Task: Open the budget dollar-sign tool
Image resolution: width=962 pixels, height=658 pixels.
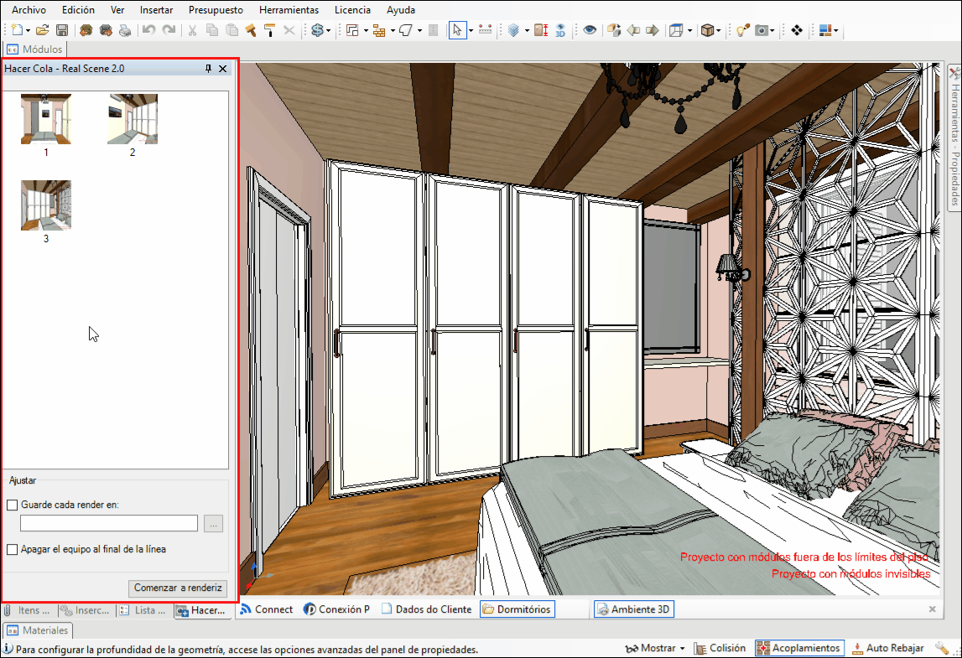Action: click(x=317, y=30)
